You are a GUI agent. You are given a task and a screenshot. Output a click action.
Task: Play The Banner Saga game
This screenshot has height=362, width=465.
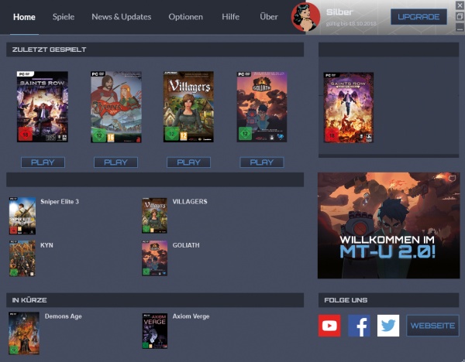(x=115, y=162)
